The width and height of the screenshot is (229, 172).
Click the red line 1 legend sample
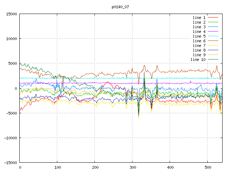(x=213, y=18)
